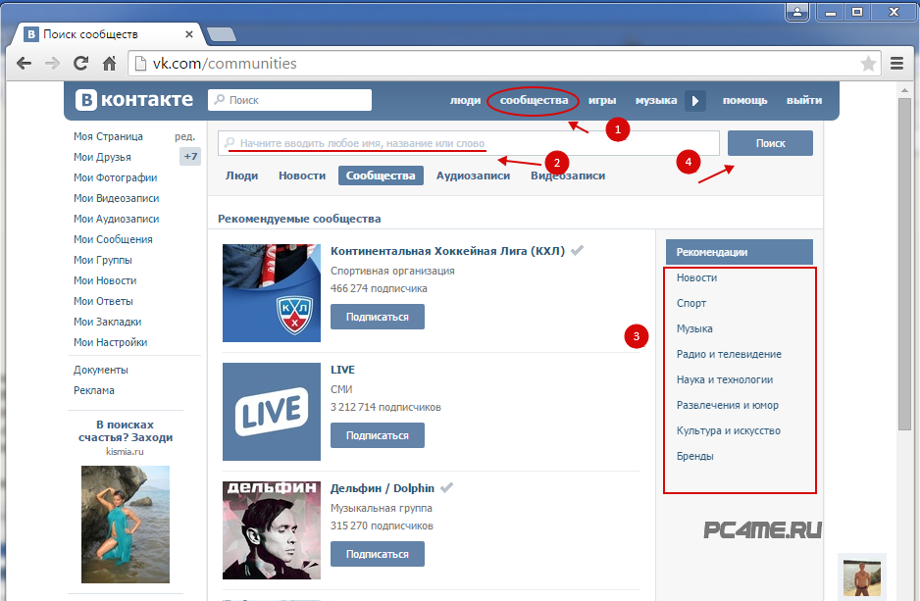Image resolution: width=920 pixels, height=601 pixels.
Task: Open Мои Настройки in sidebar
Action: pos(110,342)
